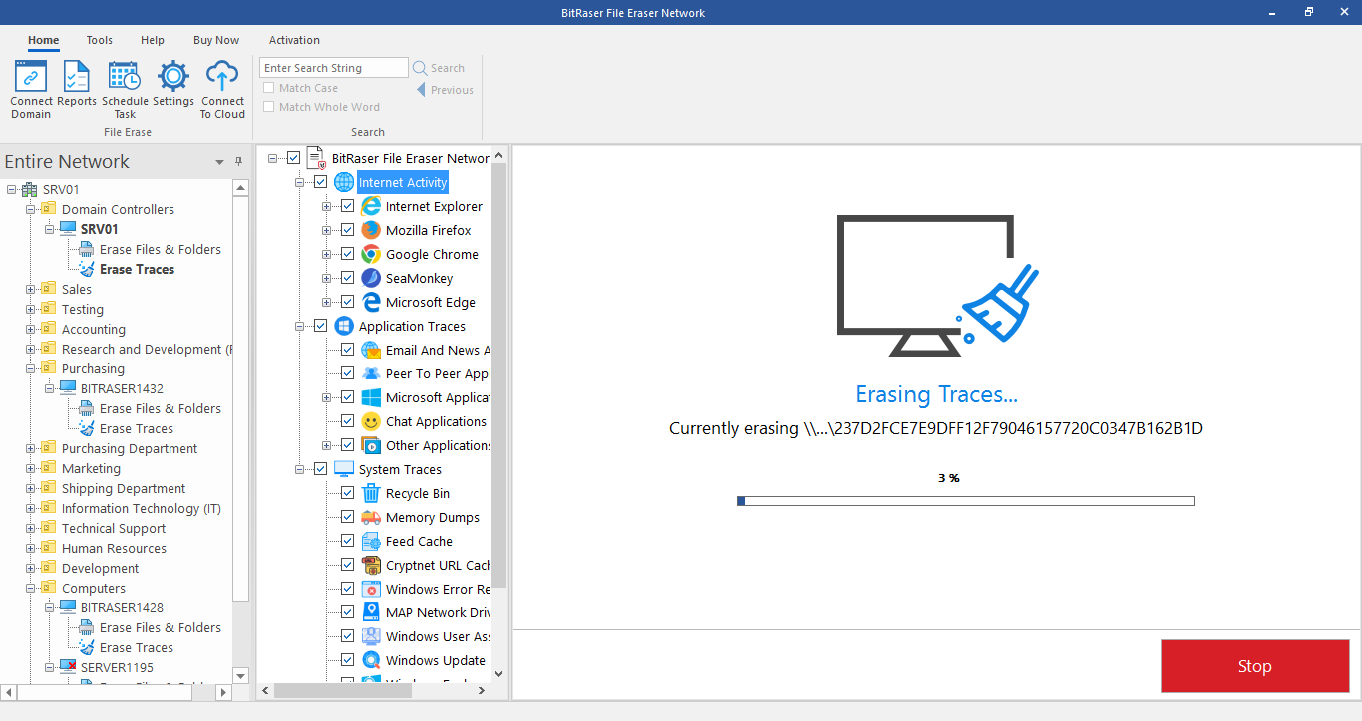
Task: Expand the Internet Explorer tree node
Action: pyautogui.click(x=327, y=206)
